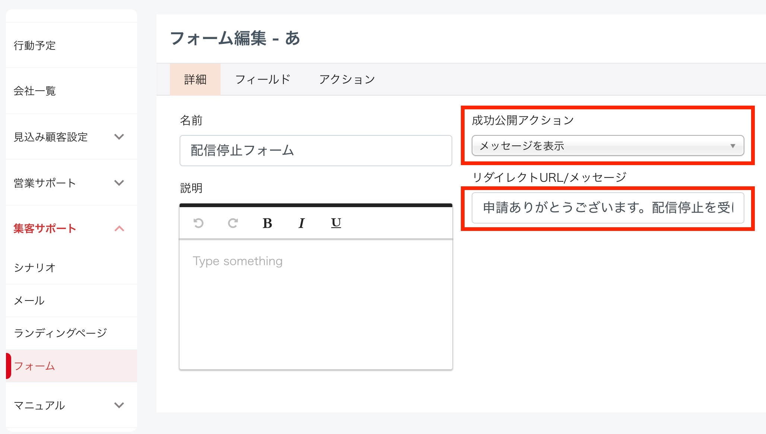The image size is (766, 434).
Task: Switch to the アクション tab
Action: pos(347,80)
